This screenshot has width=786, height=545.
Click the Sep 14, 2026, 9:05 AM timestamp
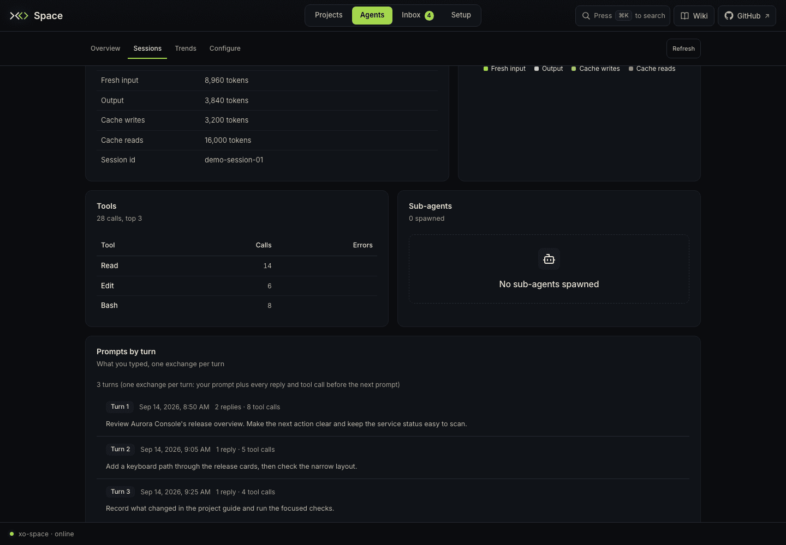pos(175,450)
